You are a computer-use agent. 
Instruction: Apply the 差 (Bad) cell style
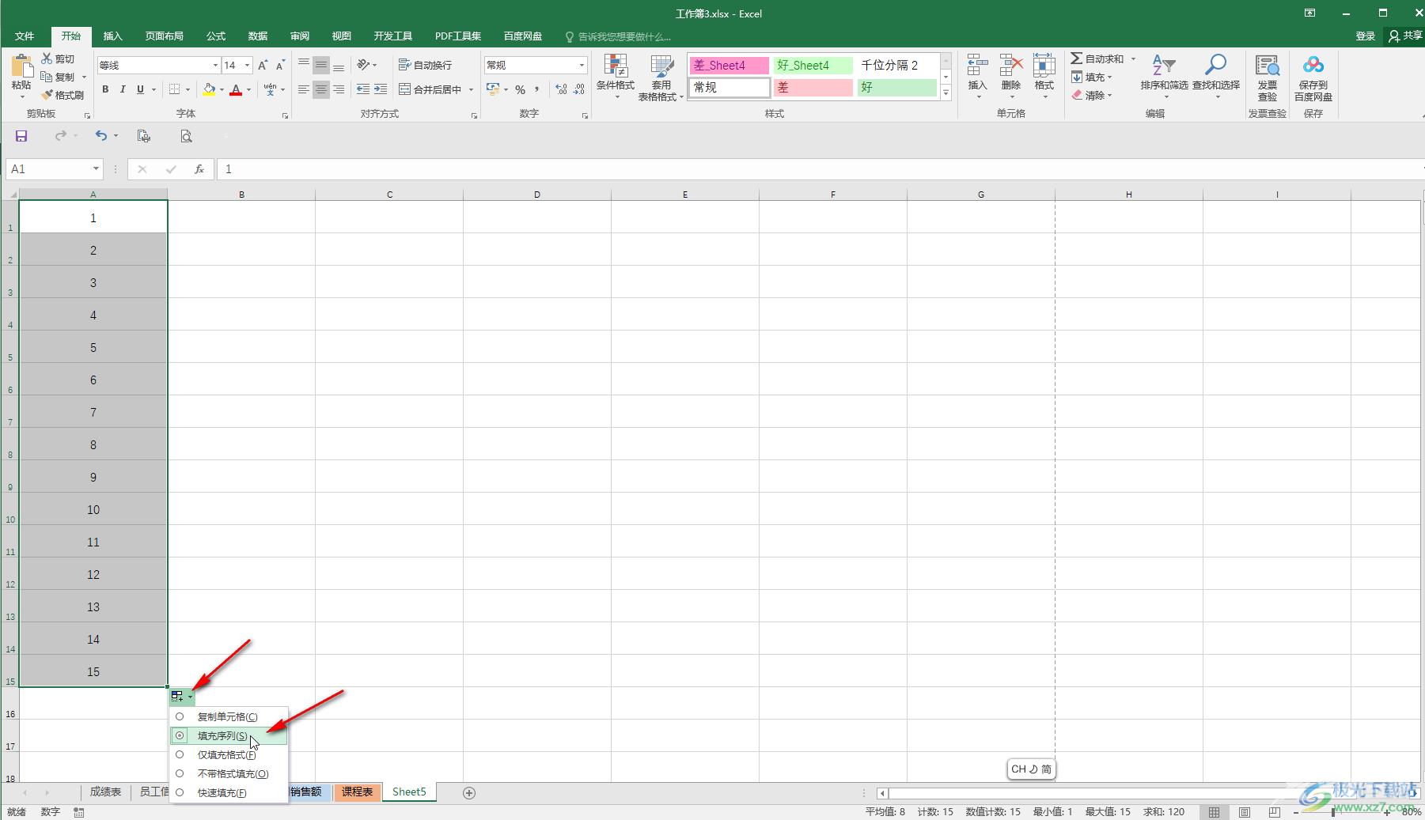pyautogui.click(x=813, y=88)
